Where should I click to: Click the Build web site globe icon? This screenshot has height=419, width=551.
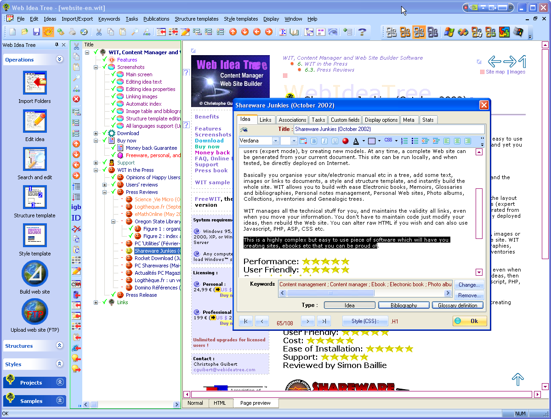click(x=35, y=274)
